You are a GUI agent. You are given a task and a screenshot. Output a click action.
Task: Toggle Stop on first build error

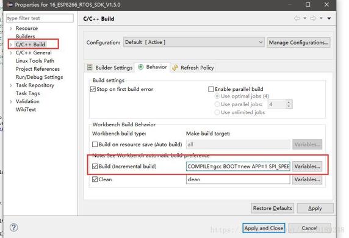pyautogui.click(x=93, y=89)
